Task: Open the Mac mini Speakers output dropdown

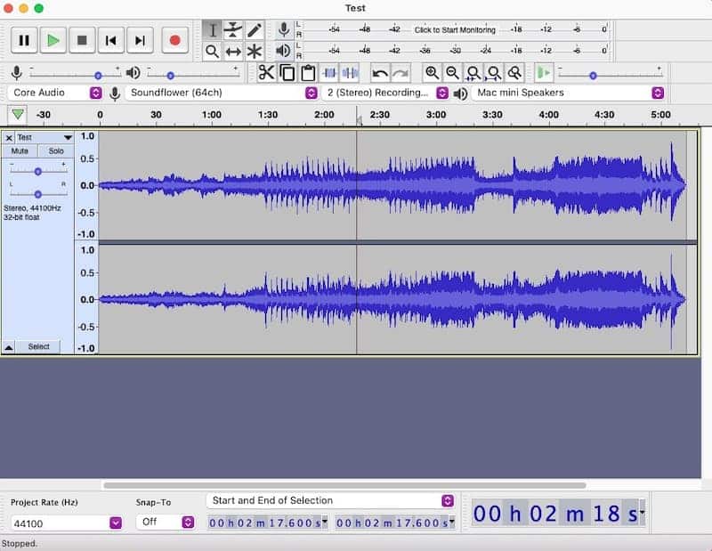Action: point(568,93)
